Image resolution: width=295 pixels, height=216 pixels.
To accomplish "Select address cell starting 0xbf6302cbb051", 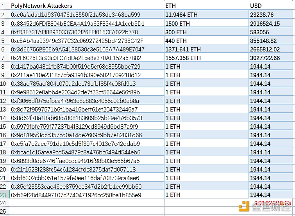I will (87, 178).
